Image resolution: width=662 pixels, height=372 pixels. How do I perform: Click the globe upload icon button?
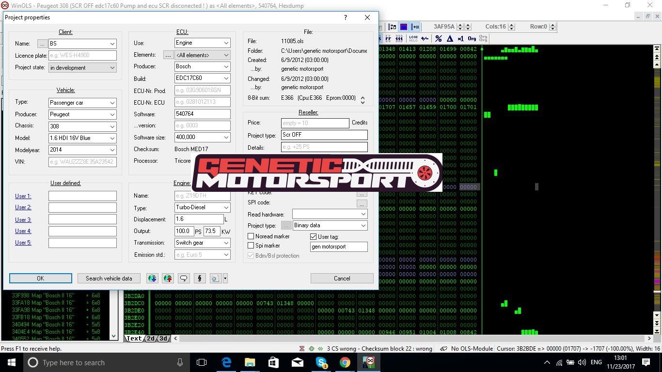point(168,279)
